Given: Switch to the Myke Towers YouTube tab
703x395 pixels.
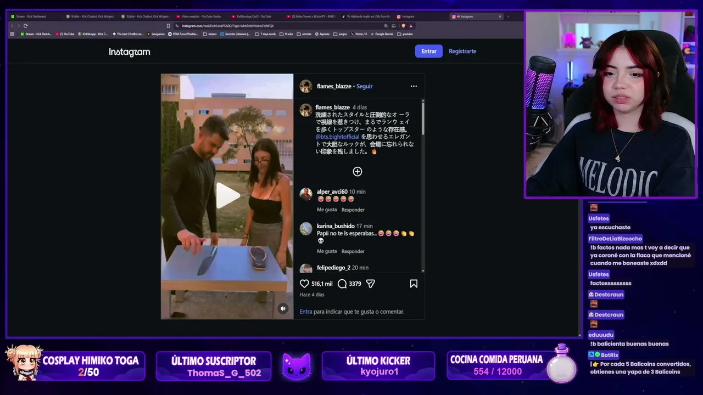Looking at the screenshot, I should pyautogui.click(x=311, y=16).
